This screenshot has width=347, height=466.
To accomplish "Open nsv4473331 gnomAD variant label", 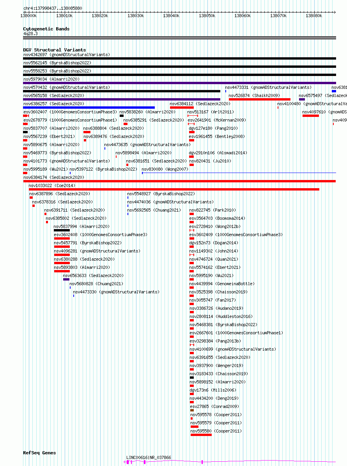I will (x=268, y=87).
